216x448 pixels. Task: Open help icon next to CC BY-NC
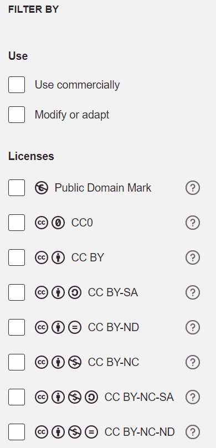(x=193, y=362)
